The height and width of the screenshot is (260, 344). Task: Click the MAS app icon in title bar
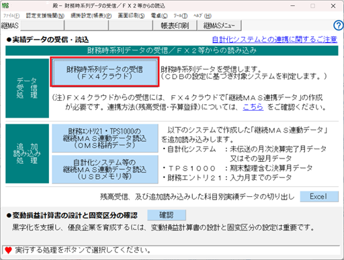(x=5, y=6)
